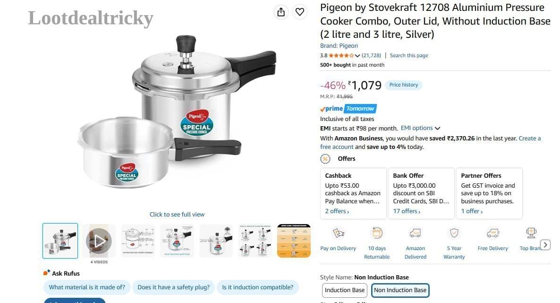Open the 17 offers Bank Offer link

407,211
